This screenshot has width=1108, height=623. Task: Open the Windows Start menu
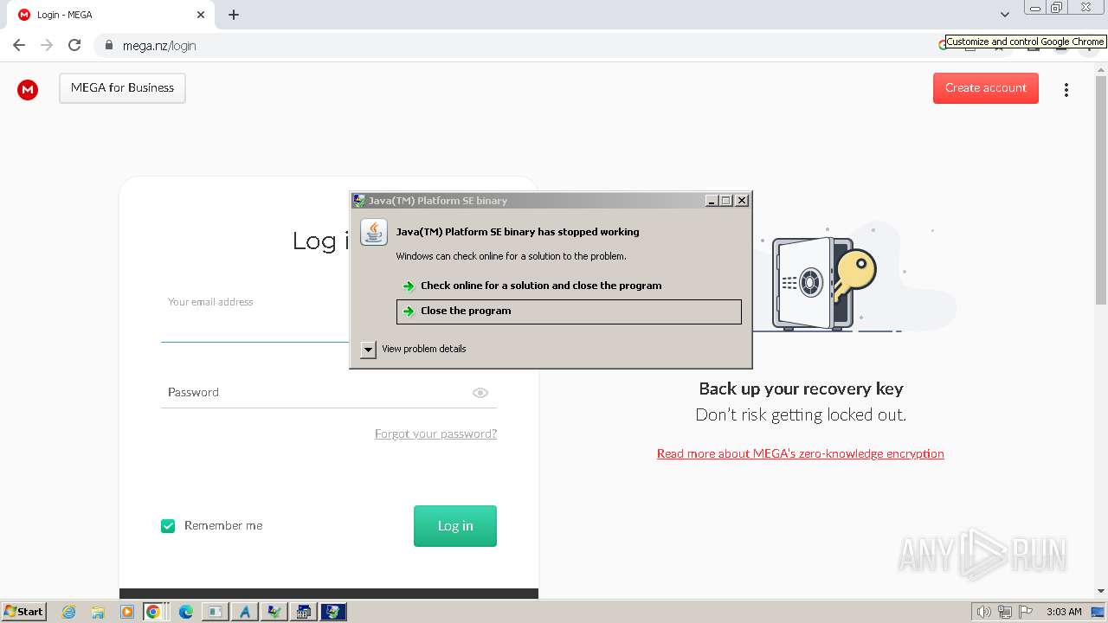coord(24,611)
